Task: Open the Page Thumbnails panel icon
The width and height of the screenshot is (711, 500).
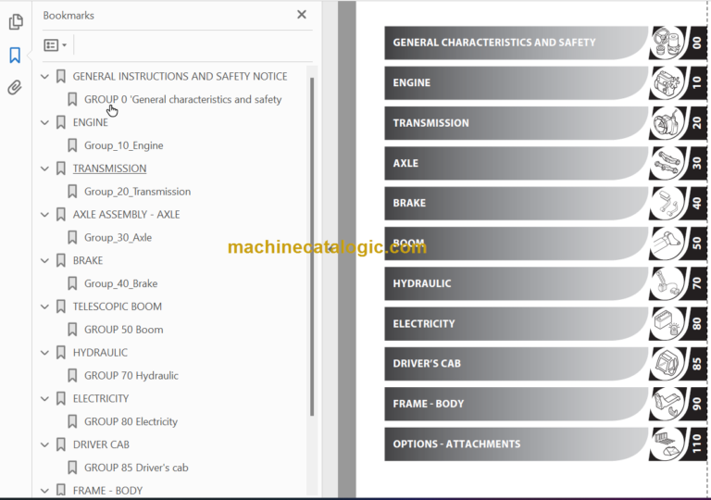Action: coord(16,21)
